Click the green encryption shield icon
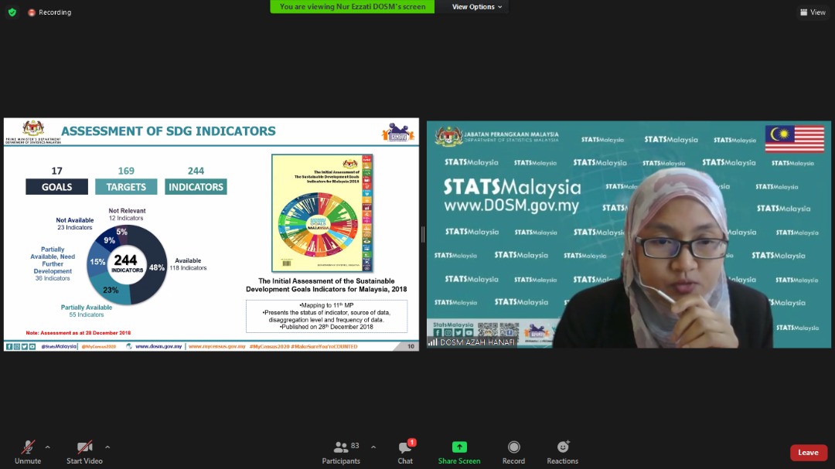 pyautogui.click(x=12, y=12)
